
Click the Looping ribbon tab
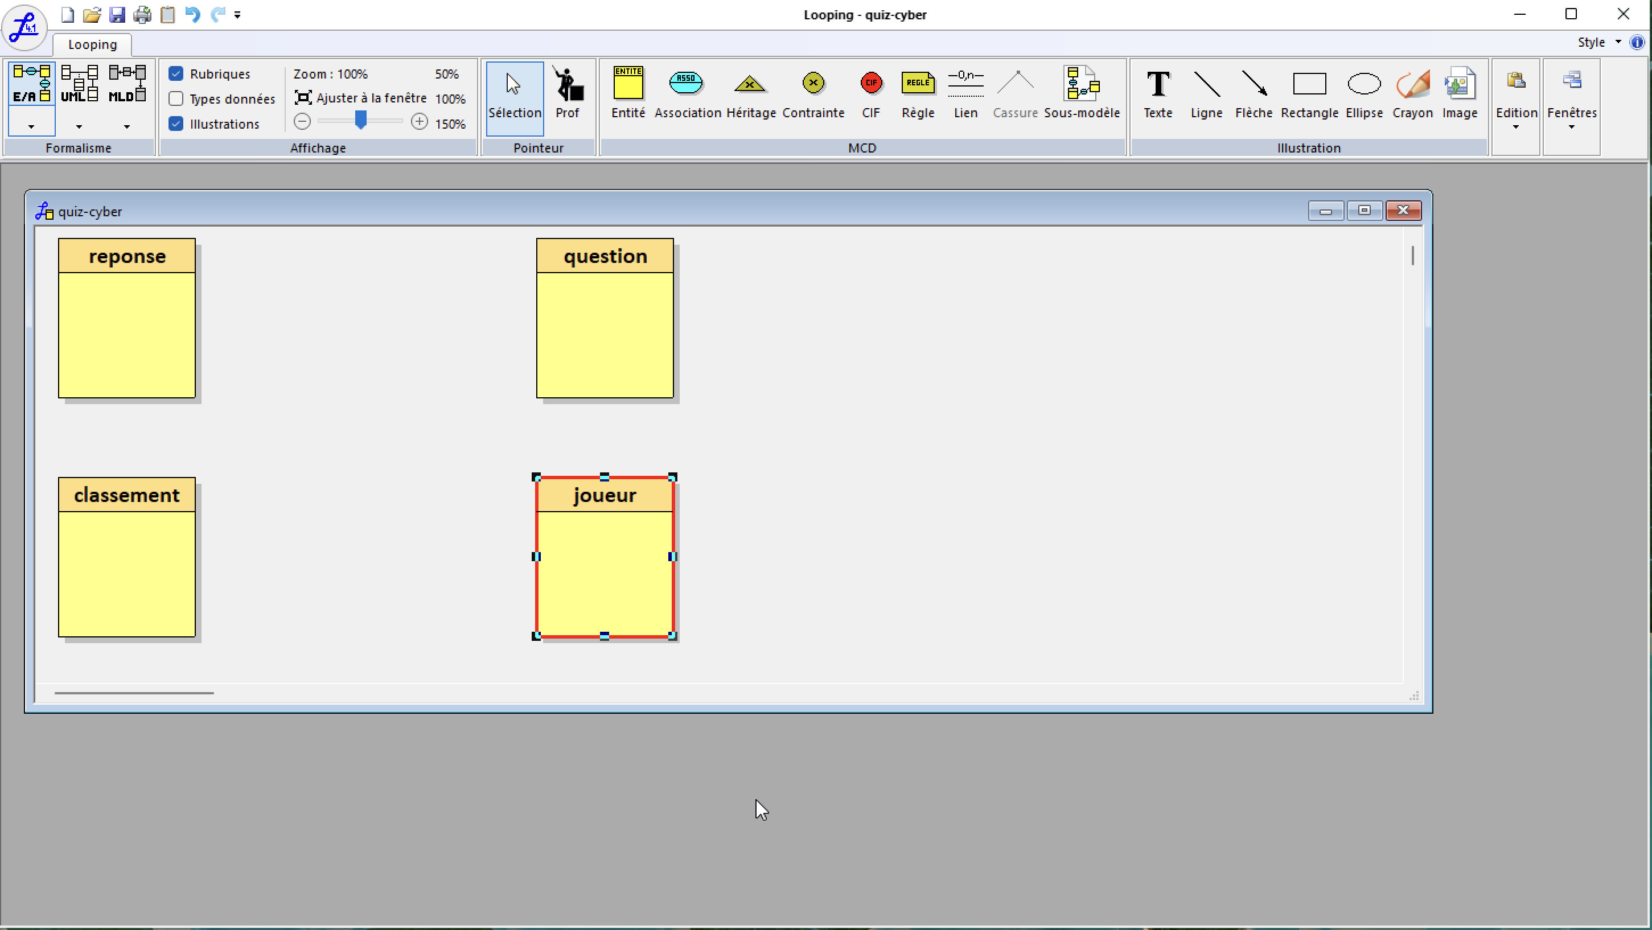(92, 44)
